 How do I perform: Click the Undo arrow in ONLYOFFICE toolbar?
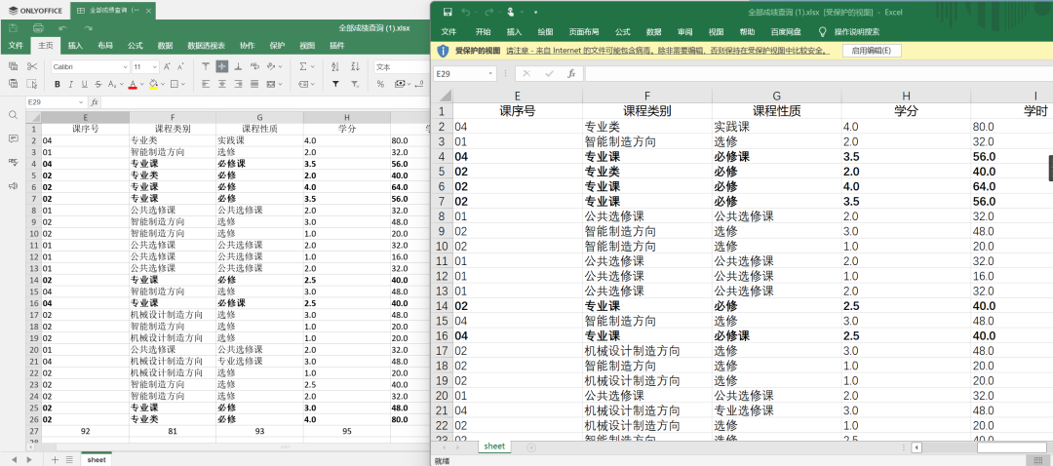click(62, 28)
